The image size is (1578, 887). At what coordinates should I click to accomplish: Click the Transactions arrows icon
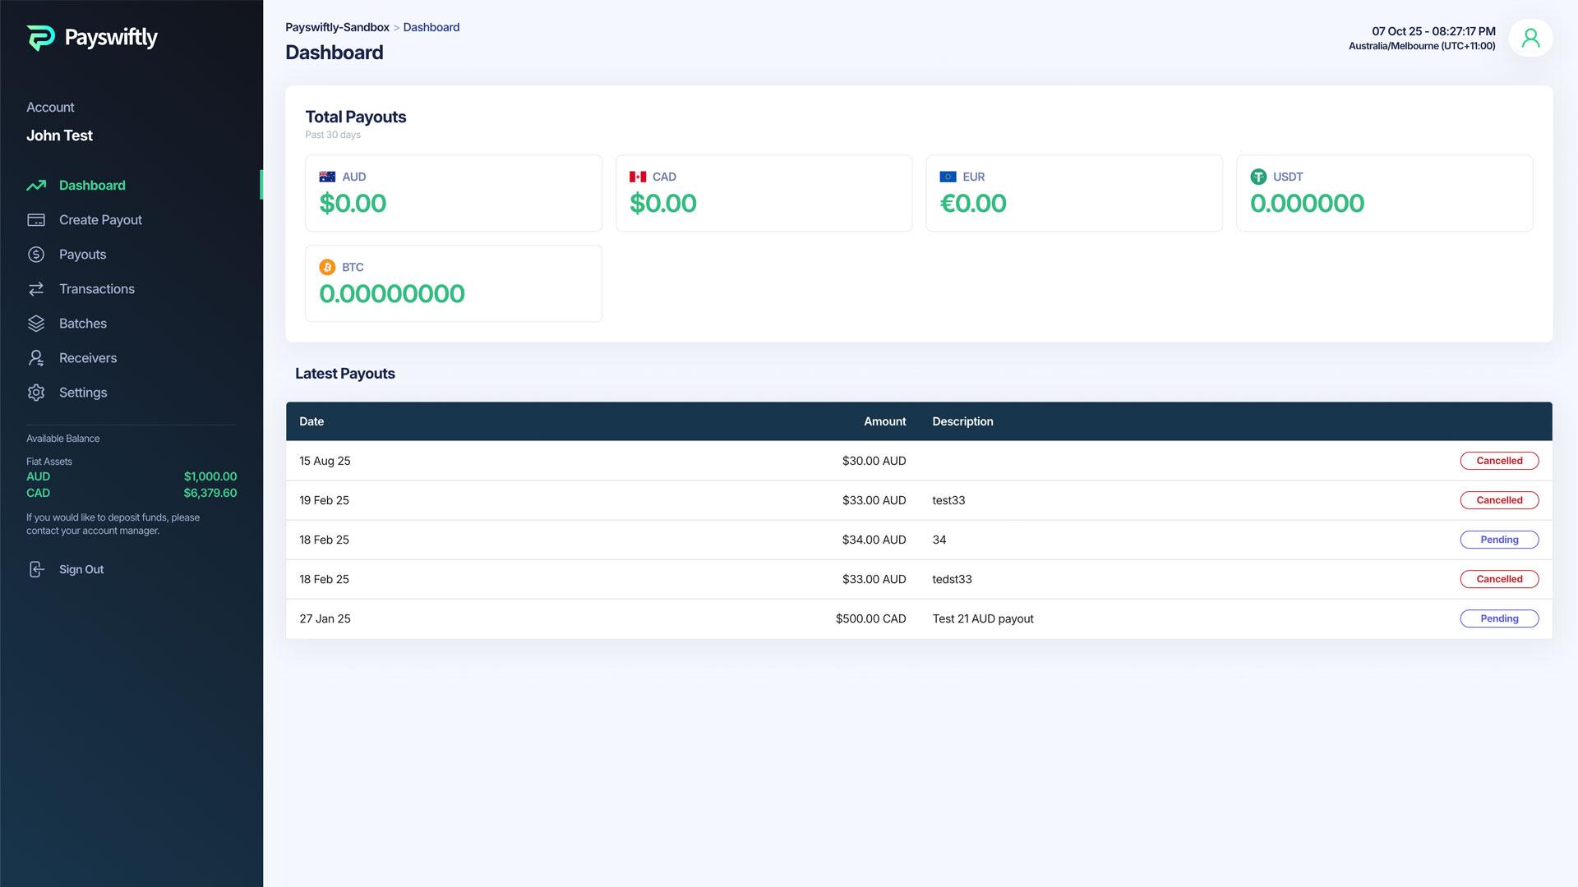pyautogui.click(x=37, y=289)
